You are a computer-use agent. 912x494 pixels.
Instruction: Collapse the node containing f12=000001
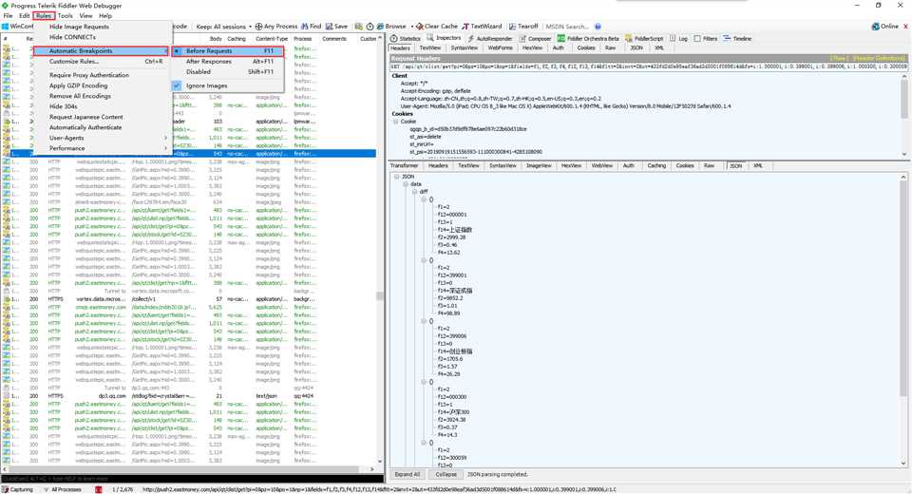point(424,199)
